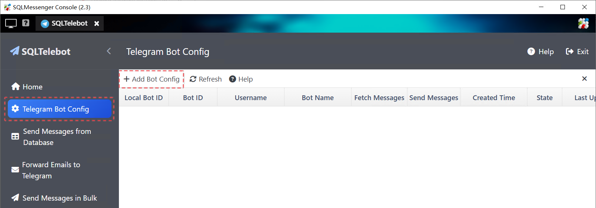Click the question mark icon in top bar

[x=26, y=23]
